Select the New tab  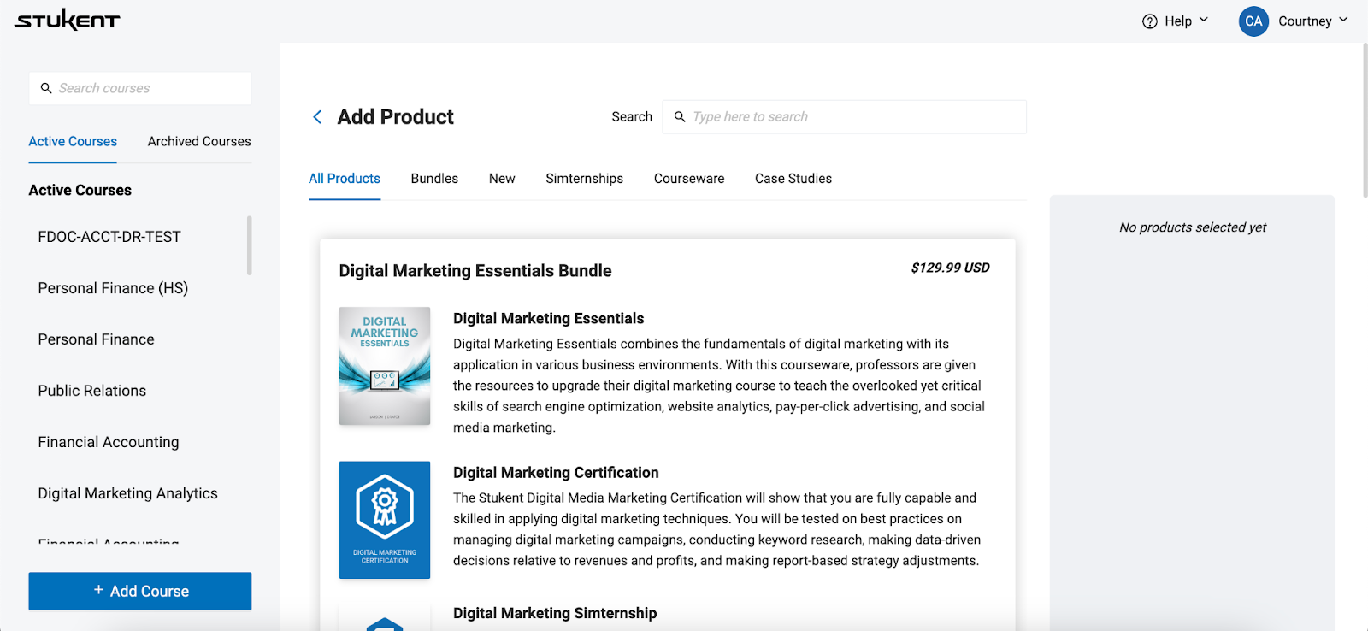coord(502,179)
